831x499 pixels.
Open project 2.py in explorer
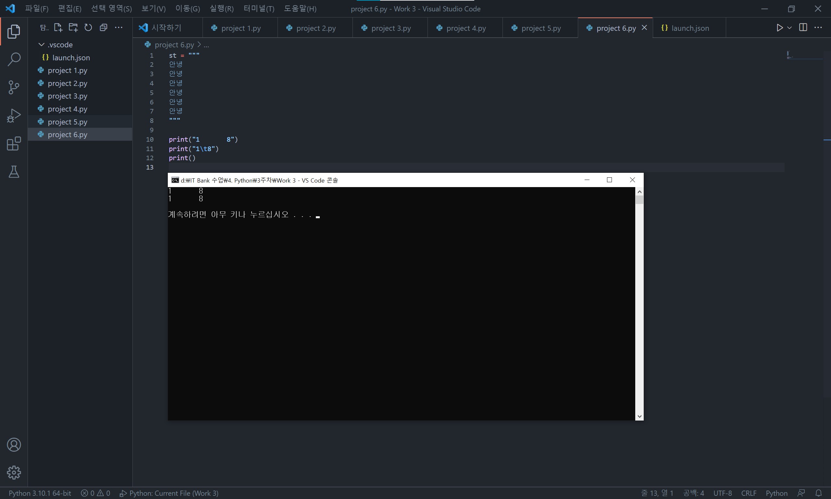(67, 83)
